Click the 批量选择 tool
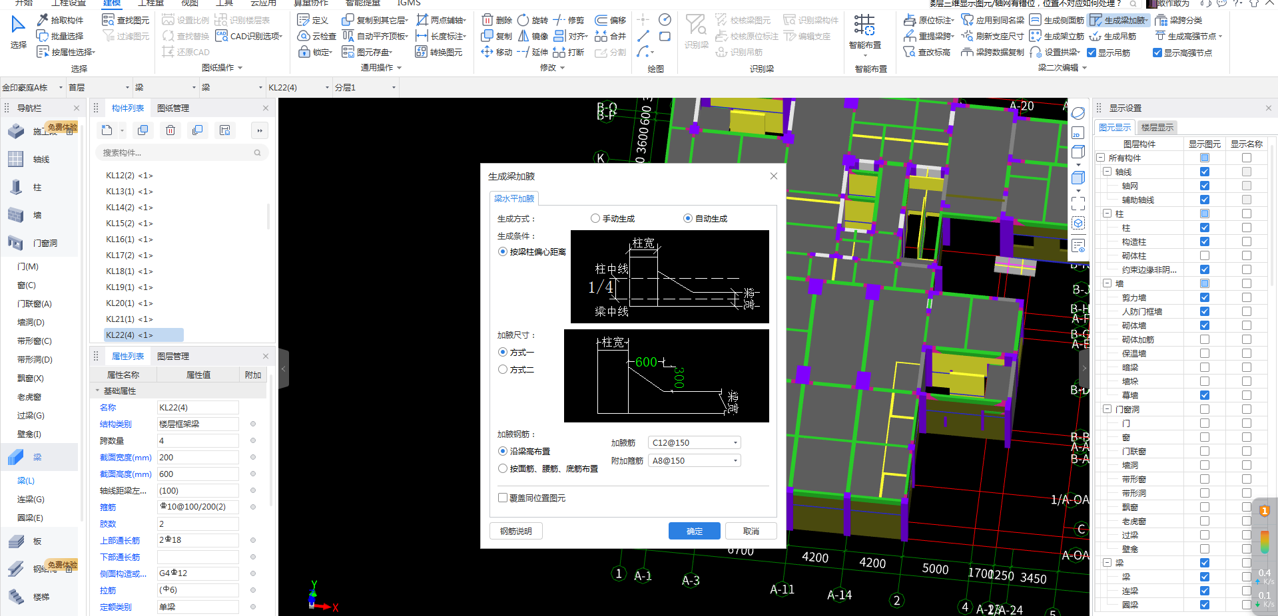This screenshot has height=616, width=1278. click(x=61, y=36)
